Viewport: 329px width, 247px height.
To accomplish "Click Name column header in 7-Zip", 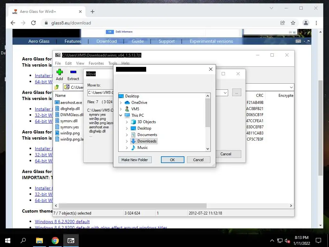I will 60,95.
